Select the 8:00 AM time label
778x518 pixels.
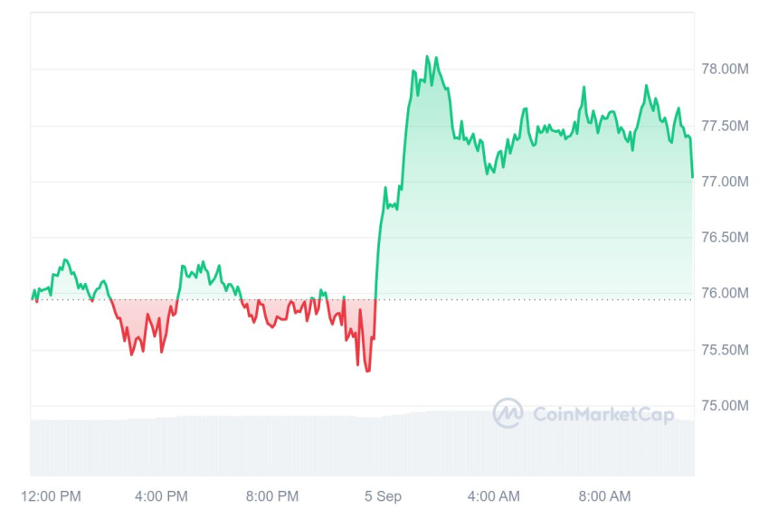(x=604, y=496)
